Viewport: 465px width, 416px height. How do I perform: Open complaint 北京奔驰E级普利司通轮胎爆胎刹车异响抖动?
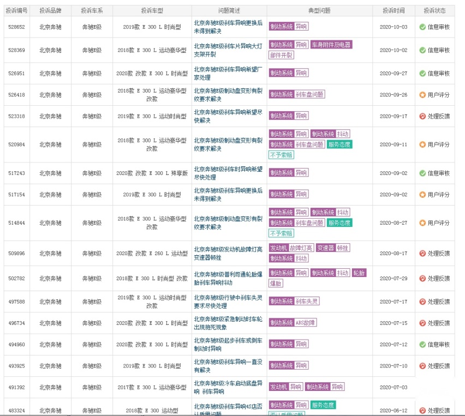228,279
